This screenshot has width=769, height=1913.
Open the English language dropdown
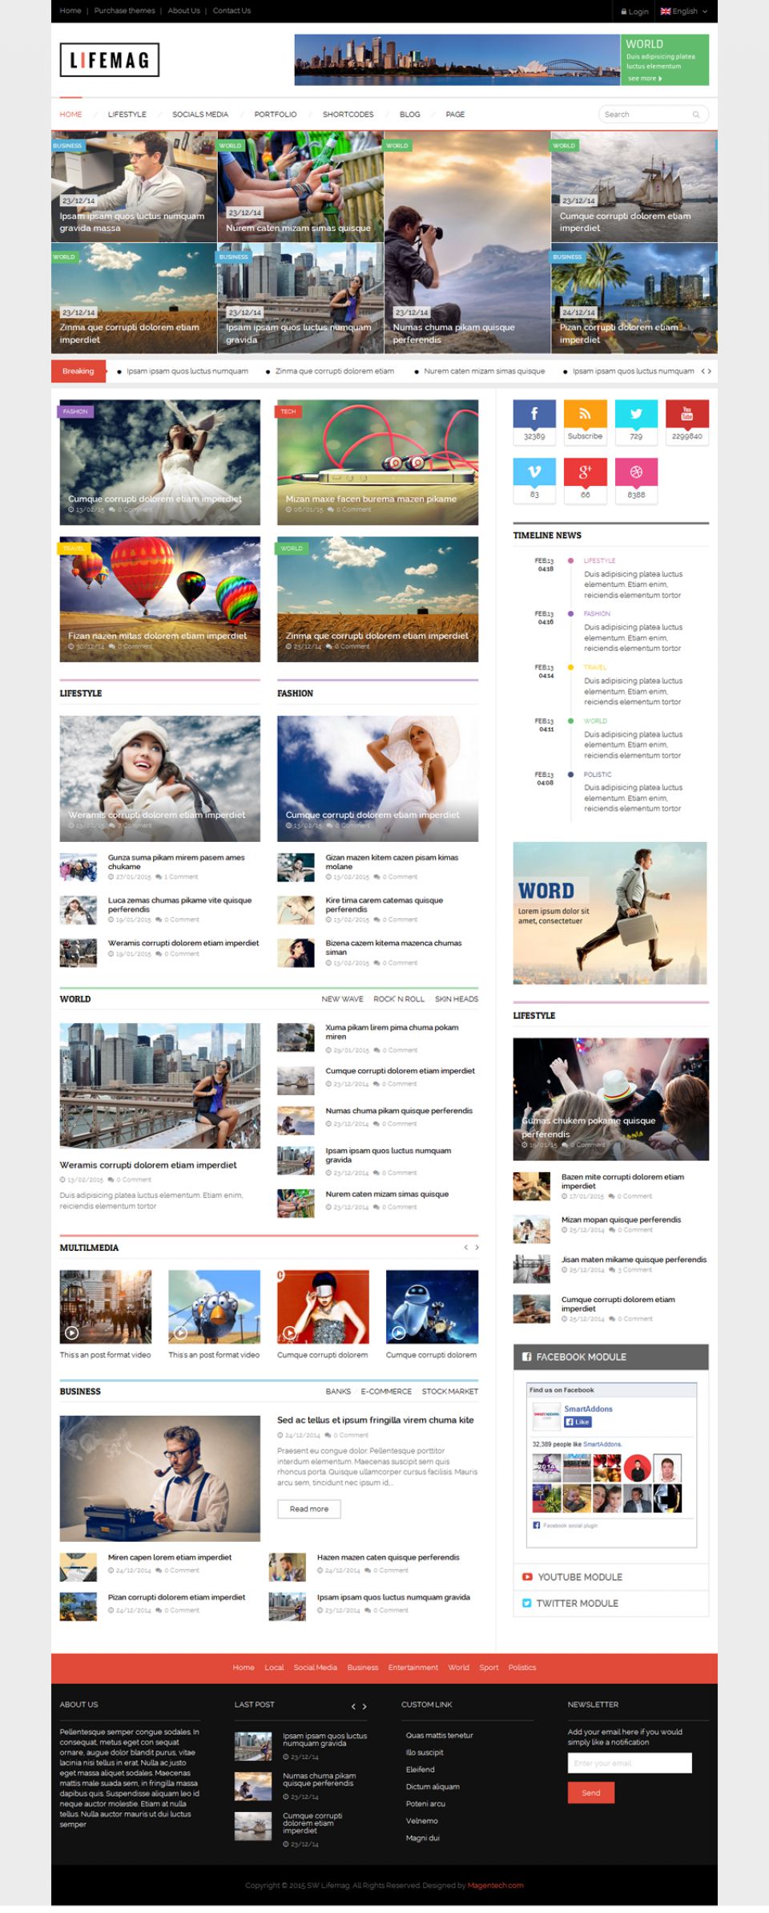click(x=683, y=11)
